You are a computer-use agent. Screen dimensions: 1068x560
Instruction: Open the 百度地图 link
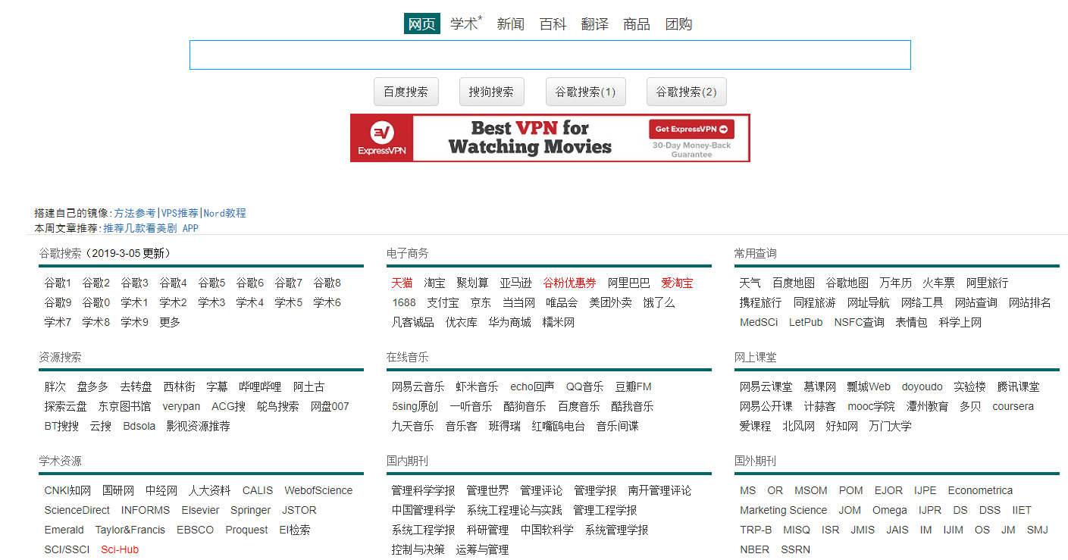pyautogui.click(x=794, y=283)
